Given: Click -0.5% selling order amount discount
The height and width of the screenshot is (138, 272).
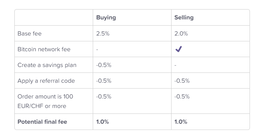Looking at the screenshot, I should pyautogui.click(x=182, y=97).
